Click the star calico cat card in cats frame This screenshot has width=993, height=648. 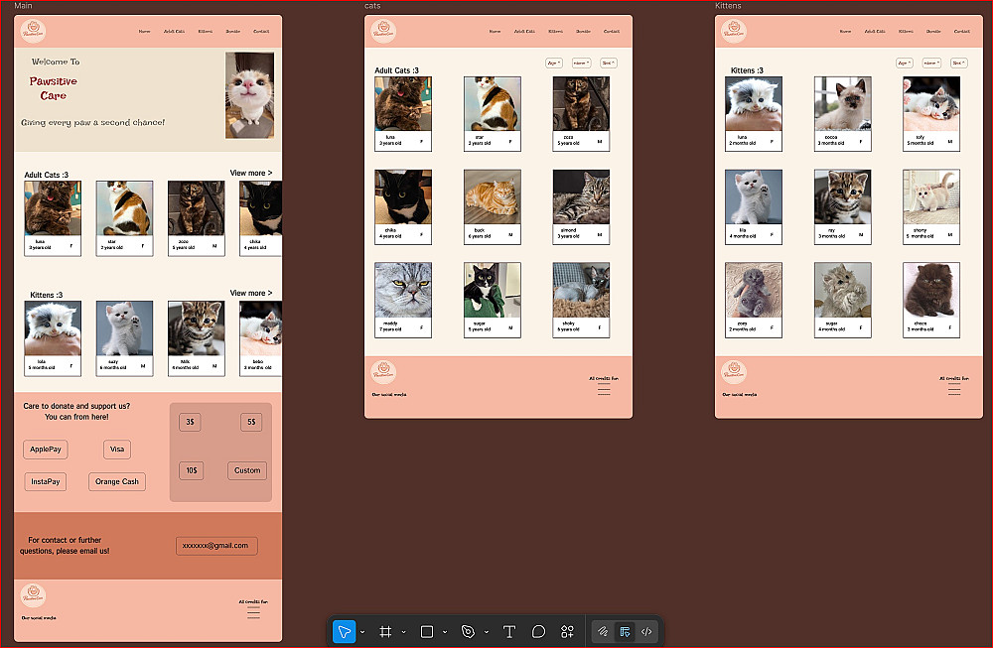493,114
